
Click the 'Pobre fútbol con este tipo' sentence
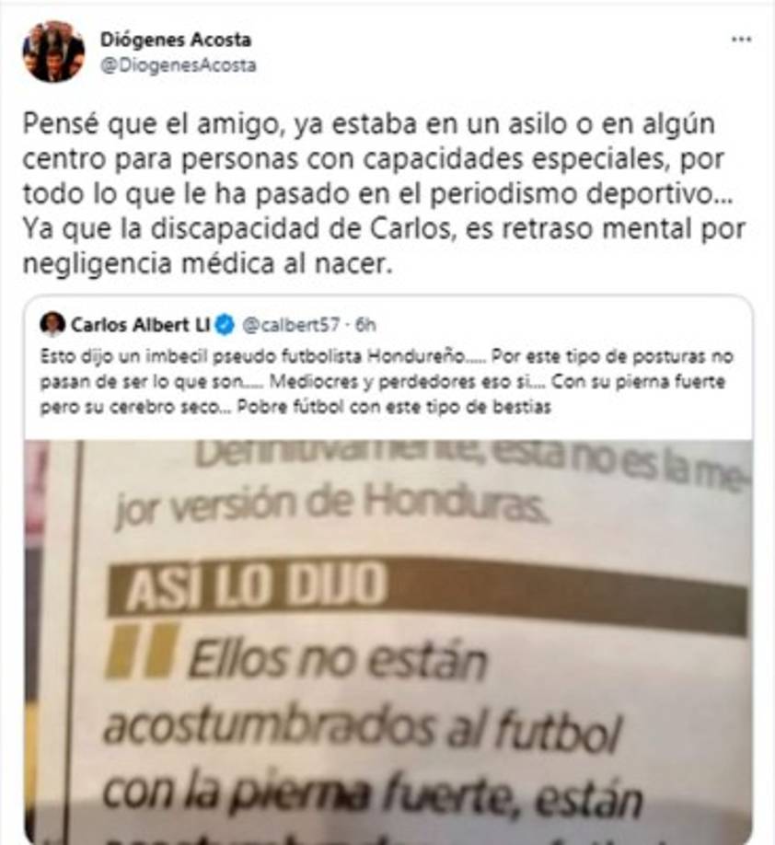[394, 406]
